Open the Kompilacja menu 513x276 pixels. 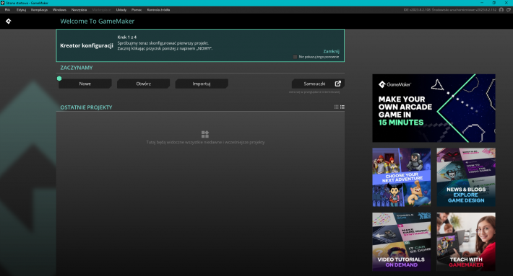[x=39, y=10]
